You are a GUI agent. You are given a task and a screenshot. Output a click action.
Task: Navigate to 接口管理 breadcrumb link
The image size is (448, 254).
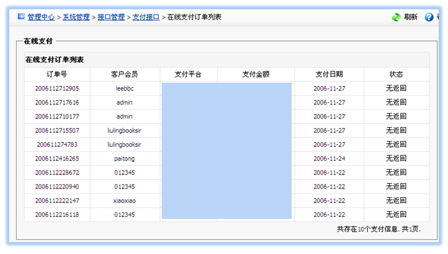111,17
